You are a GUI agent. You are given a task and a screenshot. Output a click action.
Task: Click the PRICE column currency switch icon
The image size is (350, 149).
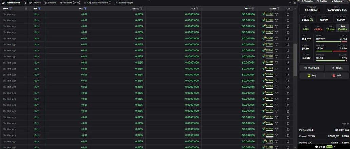tap(253, 9)
